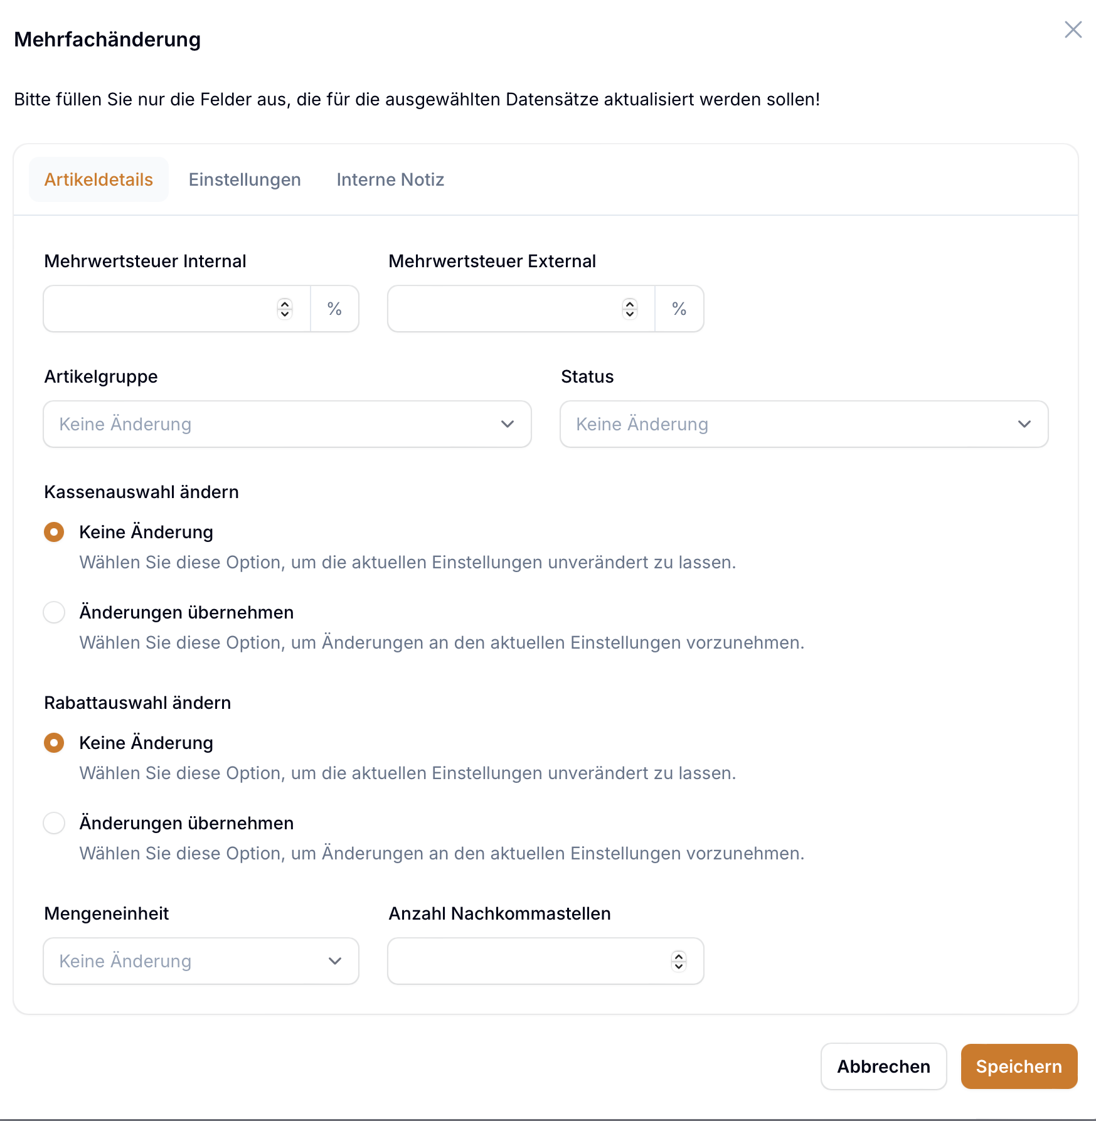This screenshot has height=1121, width=1096.
Task: Click the Mehrwertsteuer Internal input field
Action: (157, 309)
